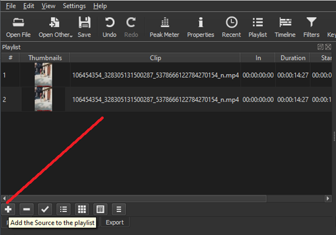Show the Peak Meter panel

[x=165, y=27]
